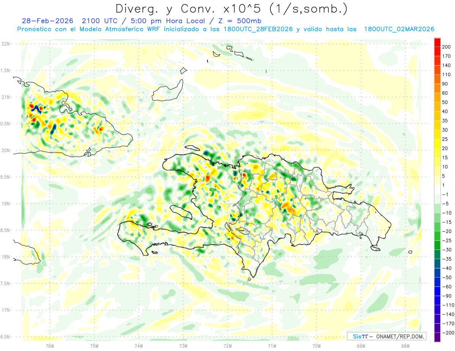The width and height of the screenshot is (455, 351).
Task: Click the '8.5N' latitude tick label
Action: point(5,230)
